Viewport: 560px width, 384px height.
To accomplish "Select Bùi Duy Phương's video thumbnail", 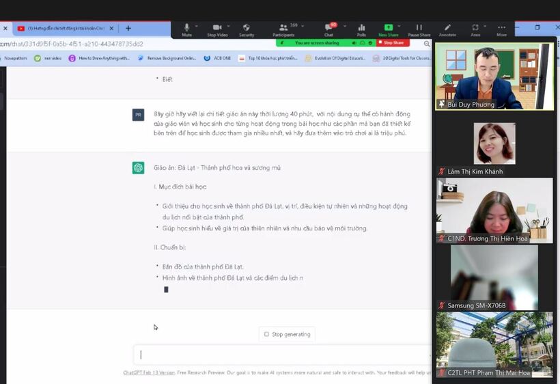I will [x=494, y=76].
